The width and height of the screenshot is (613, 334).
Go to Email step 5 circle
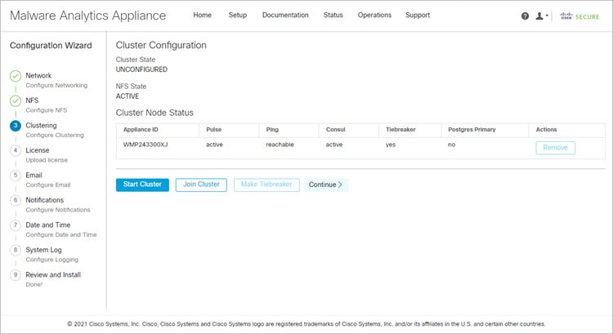[16, 175]
